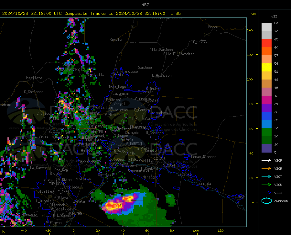Image resolution: width=291 pixels, height=235 pixels.
Task: Click the Lomas_Blancas place label
Action: [204, 157]
